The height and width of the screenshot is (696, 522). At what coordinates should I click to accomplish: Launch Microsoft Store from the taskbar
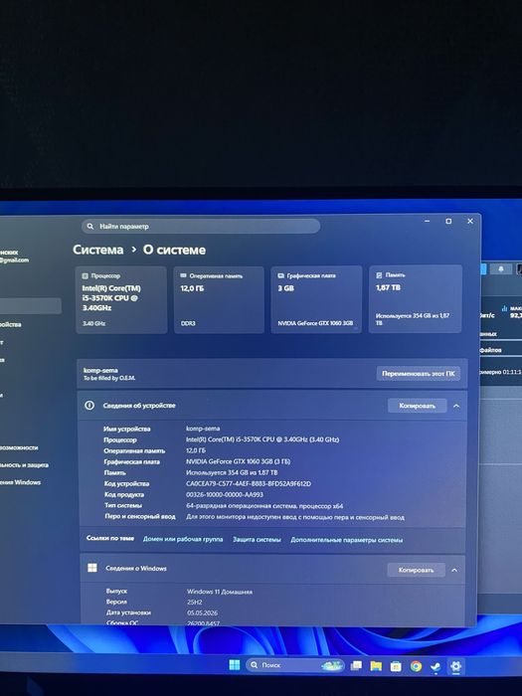[396, 666]
